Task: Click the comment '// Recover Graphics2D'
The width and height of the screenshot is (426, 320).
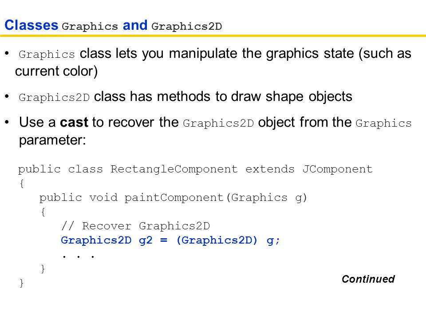Action: coord(136,226)
